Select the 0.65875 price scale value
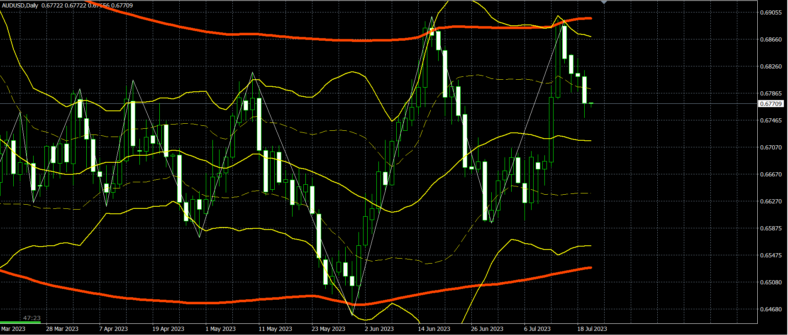 click(x=771, y=228)
